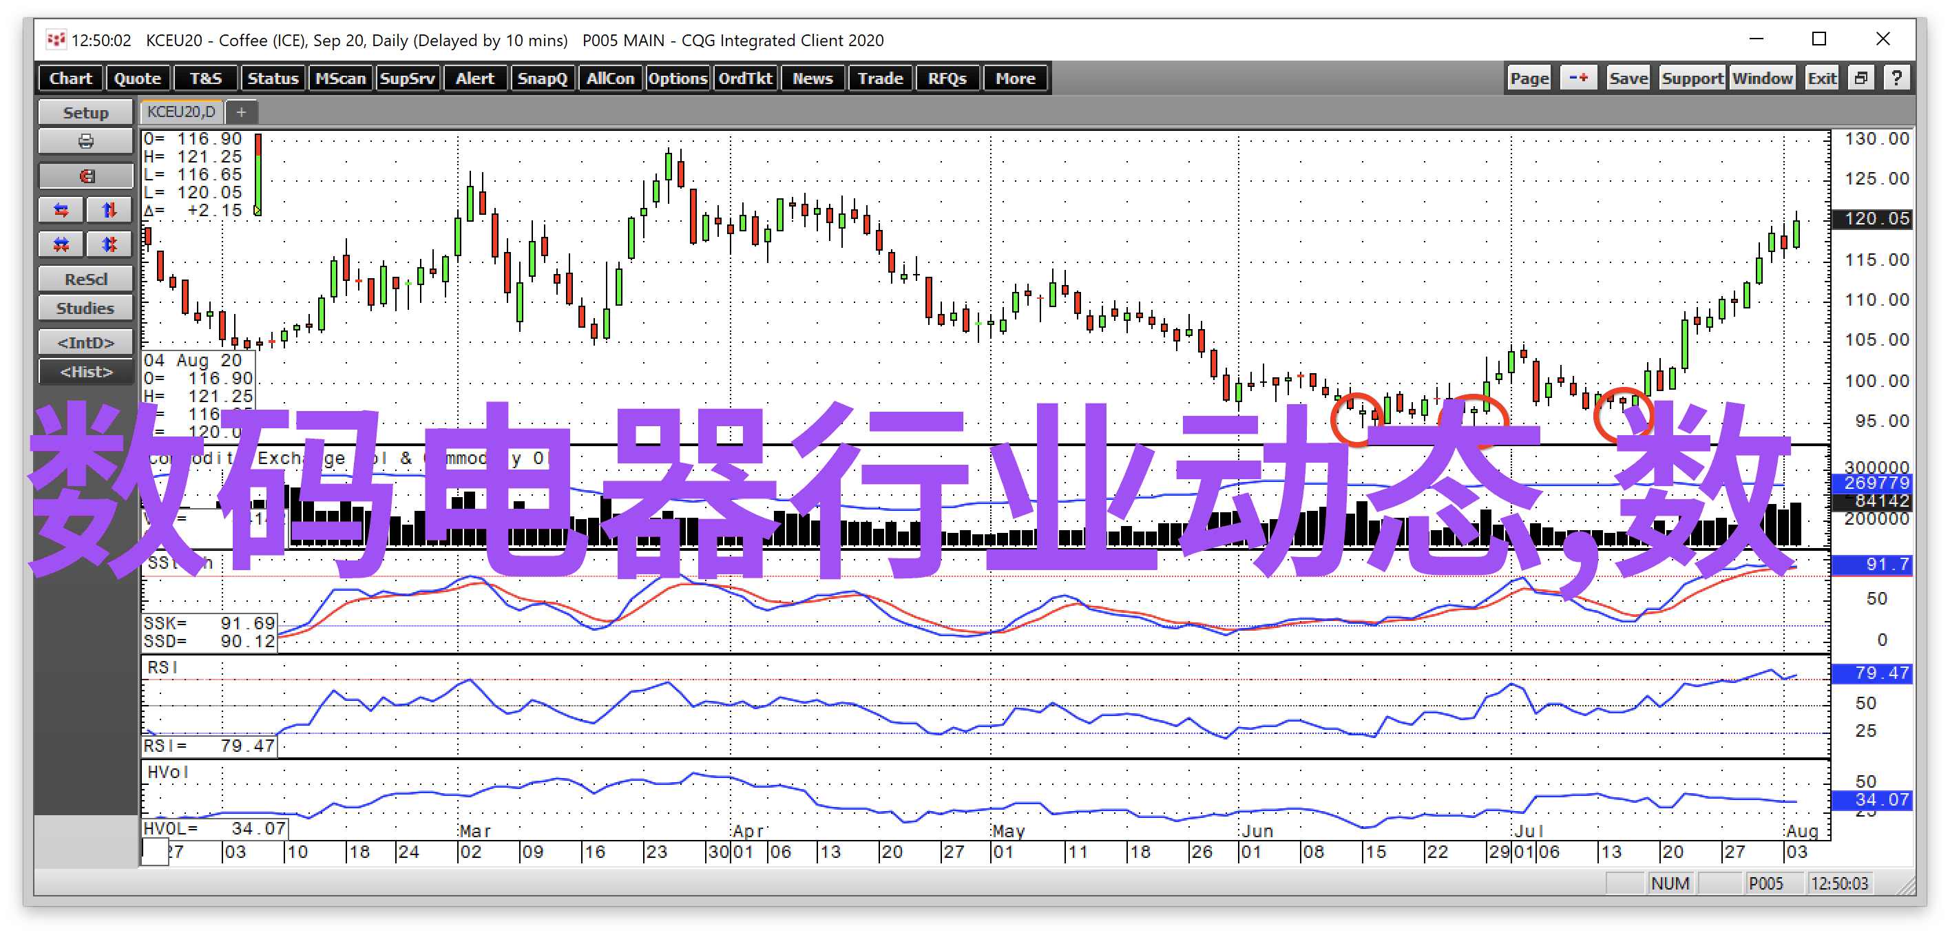
Task: Open the RFQs tab
Action: 946,77
